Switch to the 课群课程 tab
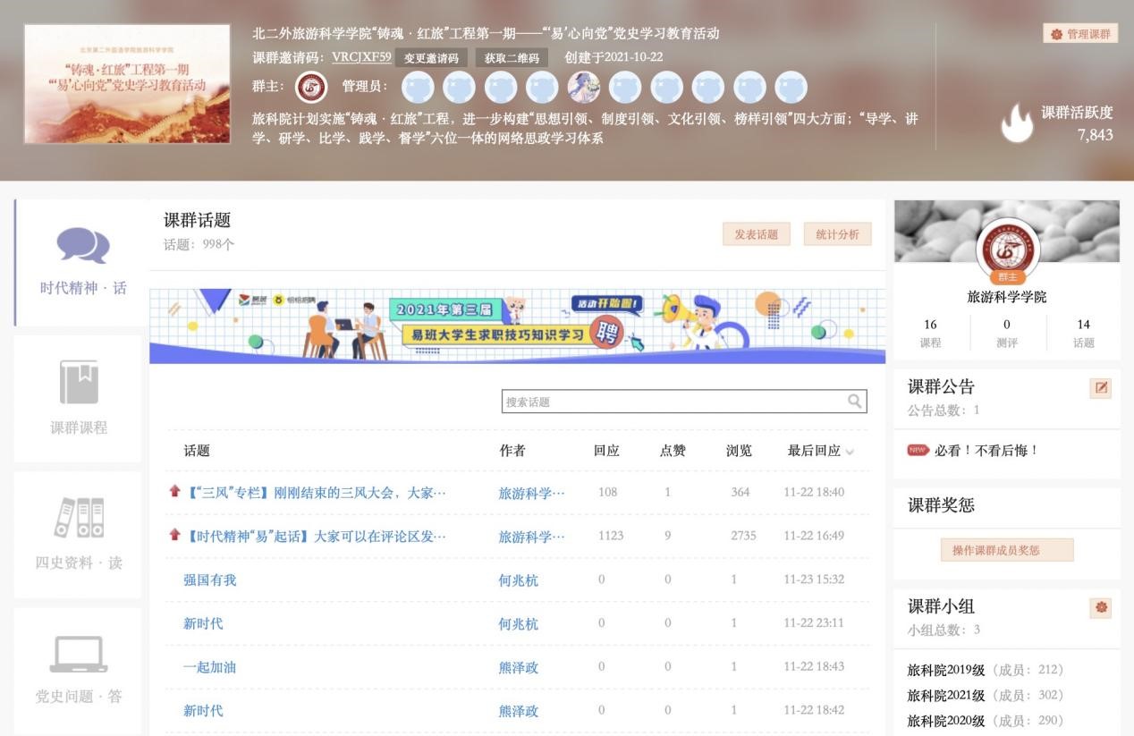 pos(79,399)
